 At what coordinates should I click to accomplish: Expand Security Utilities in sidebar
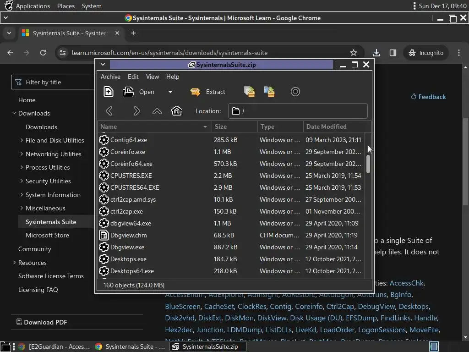(22, 181)
